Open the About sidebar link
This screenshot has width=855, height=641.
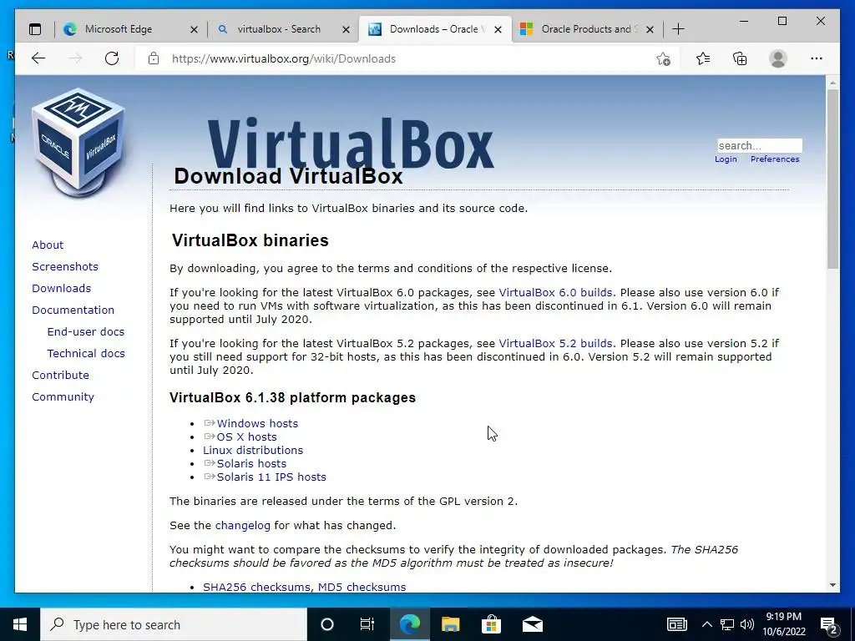48,245
